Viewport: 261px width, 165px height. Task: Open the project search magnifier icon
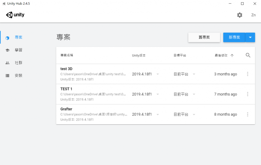point(248,55)
